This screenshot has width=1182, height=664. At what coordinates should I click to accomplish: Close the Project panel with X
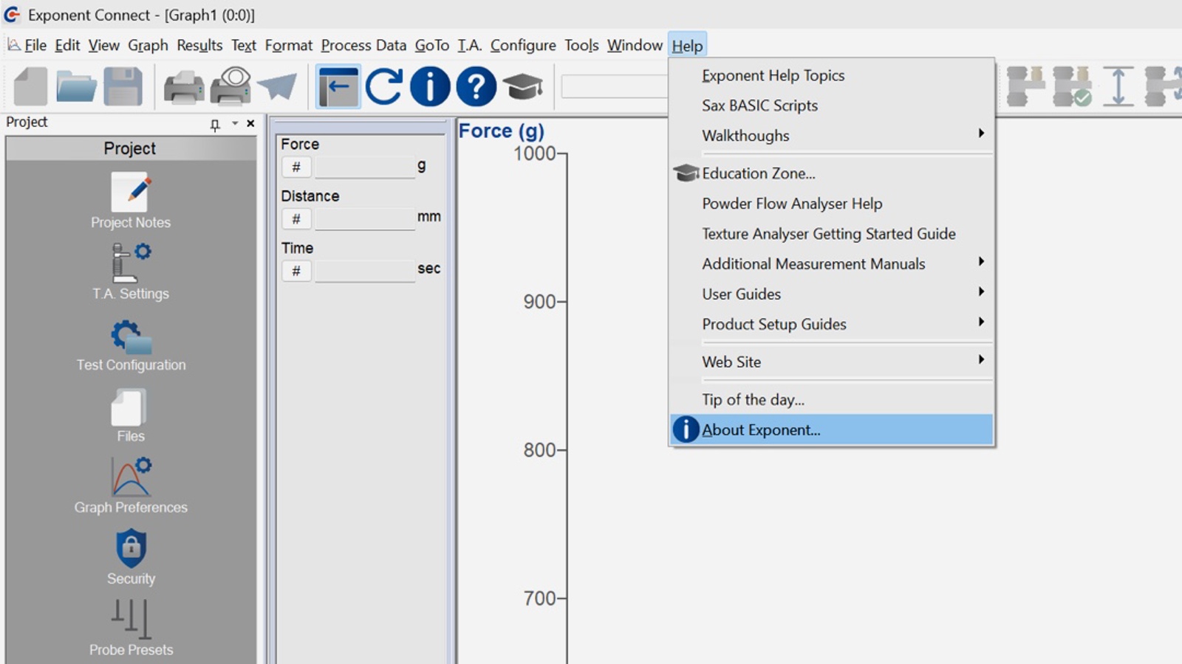tap(250, 123)
